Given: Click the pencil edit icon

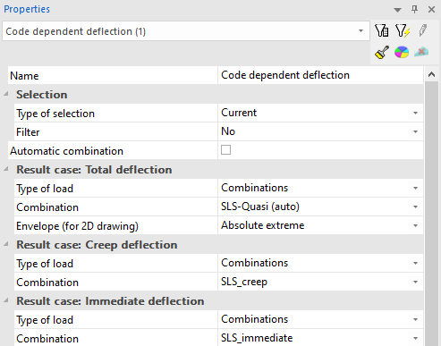Looking at the screenshot, I should 422,30.
